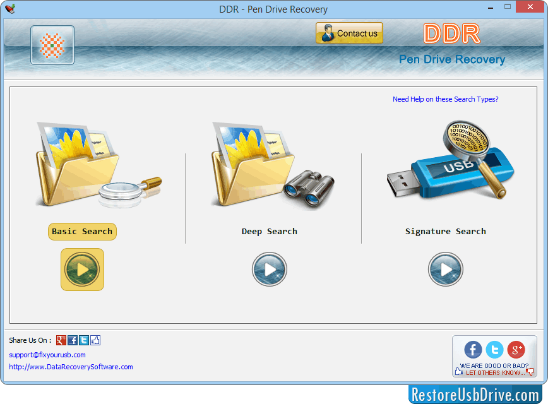Start the Deep Search play button

coord(270,270)
